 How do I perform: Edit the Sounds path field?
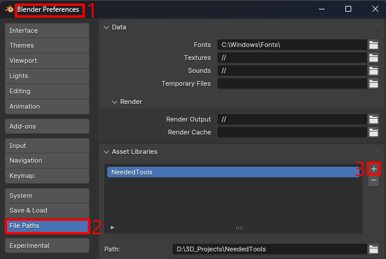tap(292, 71)
